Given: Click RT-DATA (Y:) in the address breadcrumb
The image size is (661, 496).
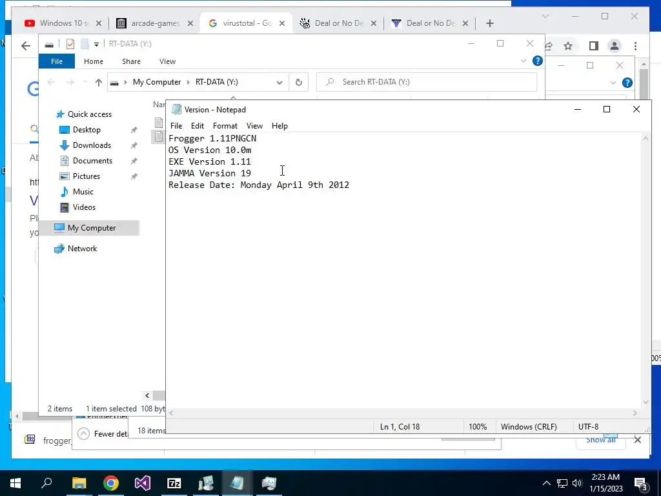Looking at the screenshot, I should [x=217, y=82].
